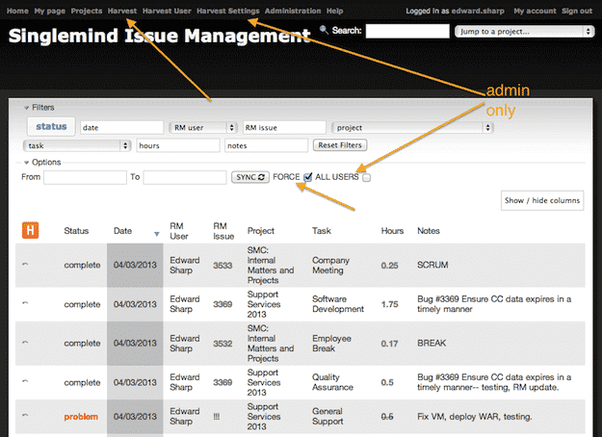The height and width of the screenshot is (437, 602).
Task: Click the From date field
Action: pyautogui.click(x=85, y=177)
